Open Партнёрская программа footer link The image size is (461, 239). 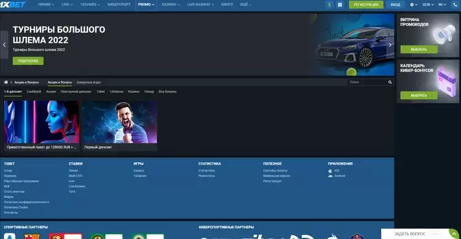pos(22,181)
